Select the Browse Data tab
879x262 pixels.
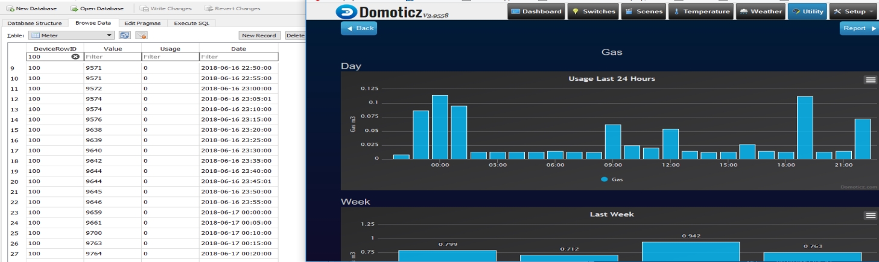click(92, 23)
